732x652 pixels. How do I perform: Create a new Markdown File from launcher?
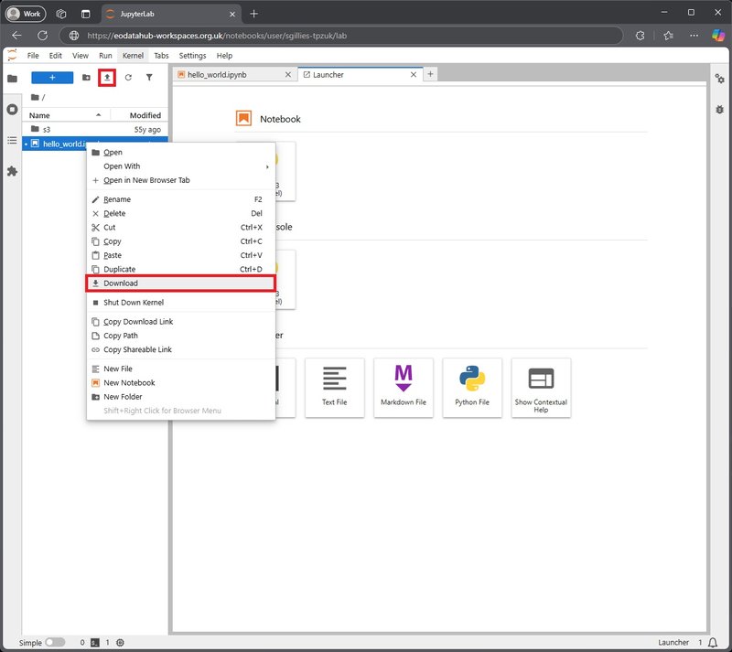pos(404,387)
